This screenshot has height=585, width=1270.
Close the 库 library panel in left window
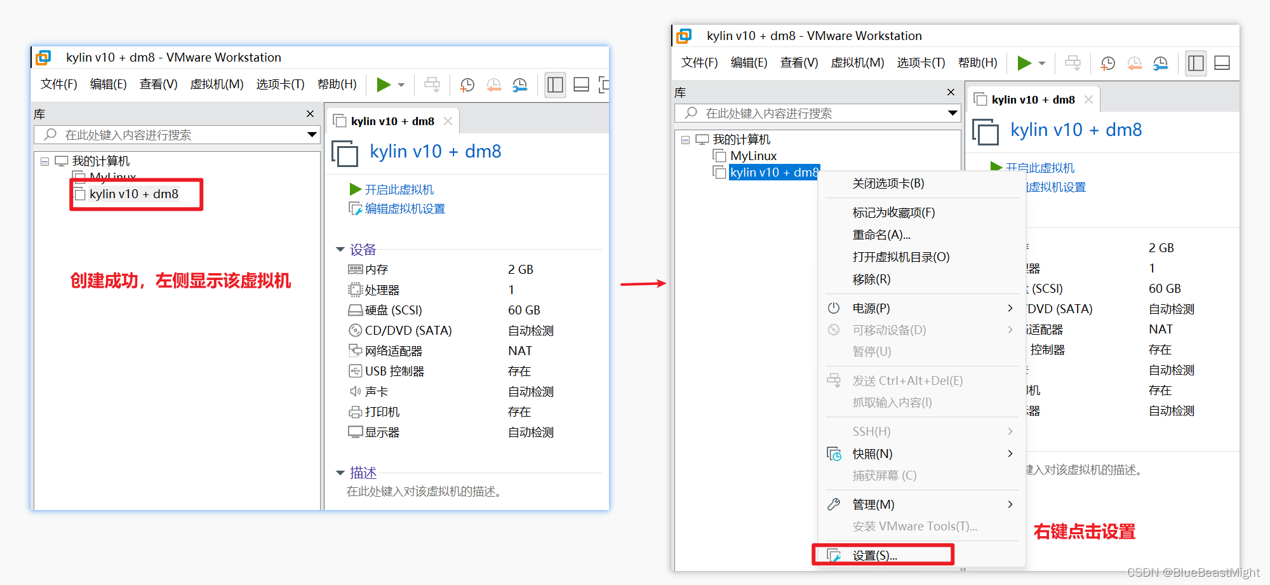(x=310, y=114)
